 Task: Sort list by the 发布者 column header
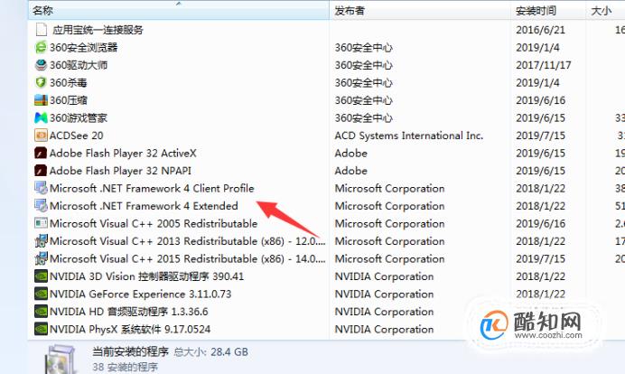[x=420, y=10]
